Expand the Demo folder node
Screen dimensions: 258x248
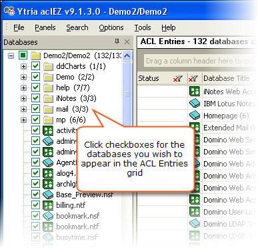(23, 77)
